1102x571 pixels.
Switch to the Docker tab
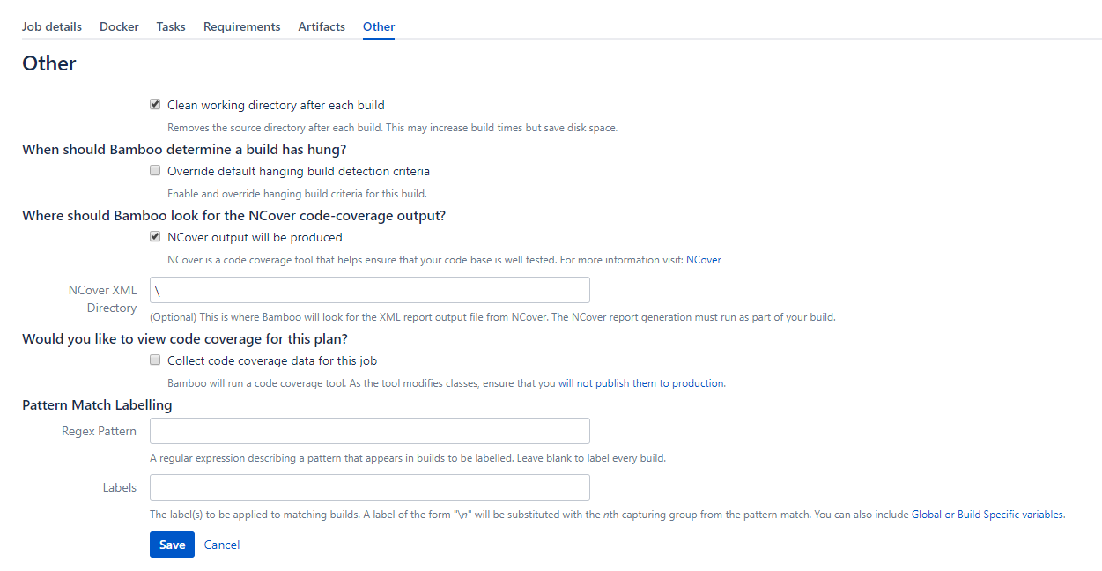(x=119, y=26)
